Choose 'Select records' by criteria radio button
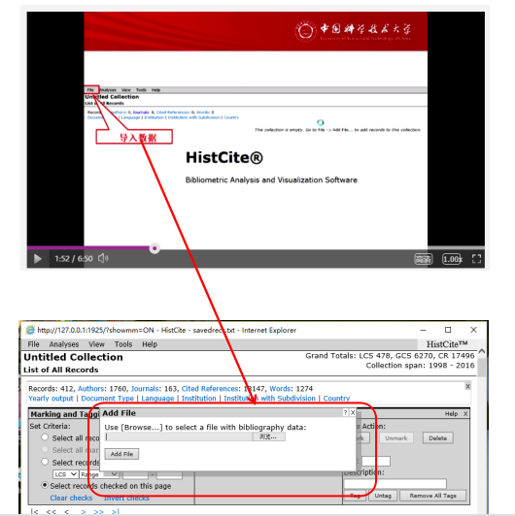This screenshot has width=515, height=516. tap(45, 462)
